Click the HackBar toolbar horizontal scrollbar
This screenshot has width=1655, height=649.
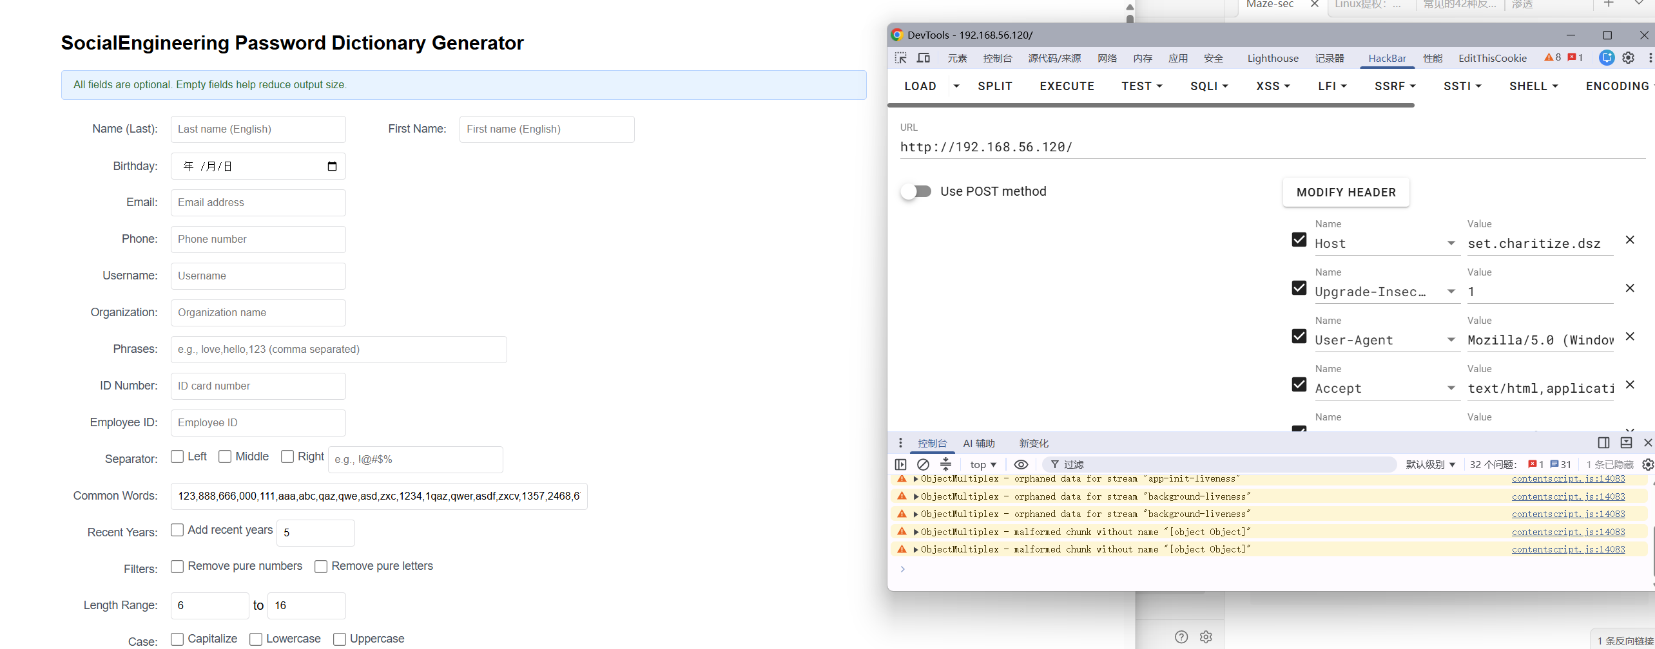(x=1151, y=105)
